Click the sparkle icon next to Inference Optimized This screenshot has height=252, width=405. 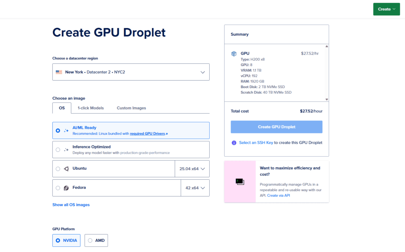(x=66, y=150)
